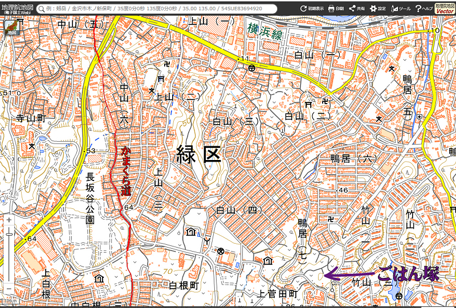Click the 寺山町 label
The height and width of the screenshot is (308, 456).
click(x=31, y=118)
